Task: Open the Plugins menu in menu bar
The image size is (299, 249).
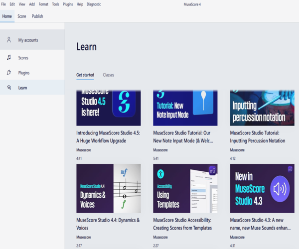Action: coord(68,4)
